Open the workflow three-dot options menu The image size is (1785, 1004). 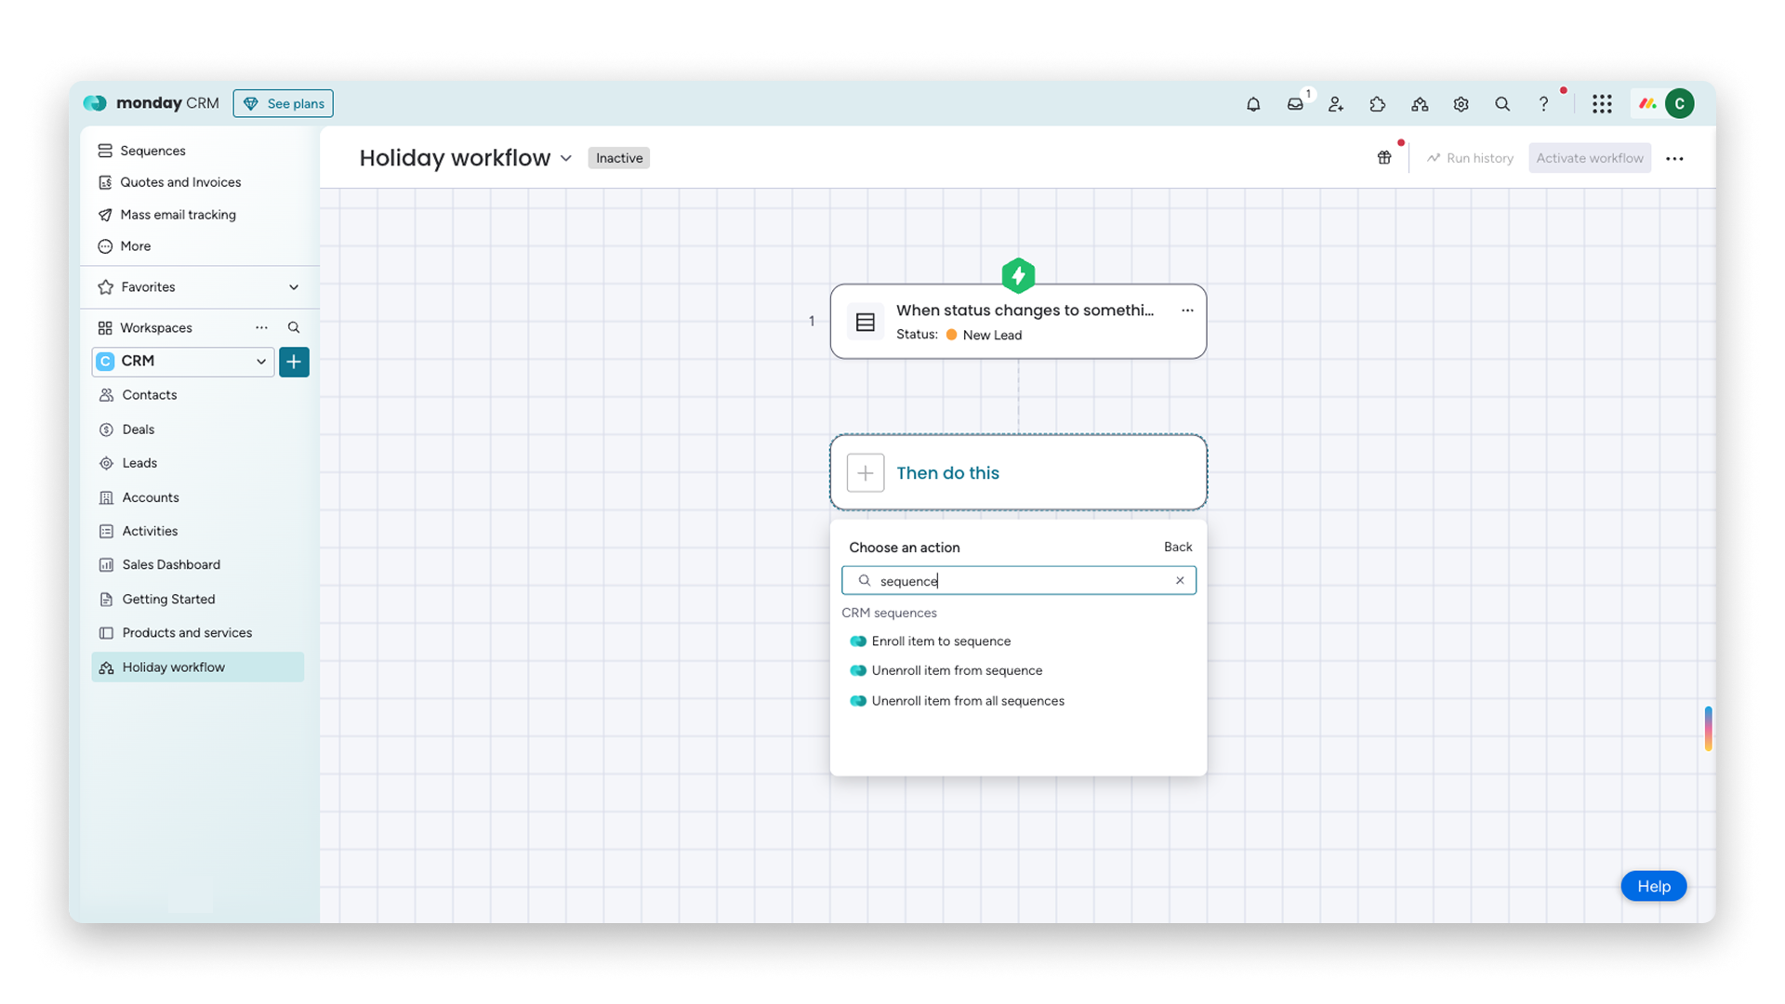click(x=1674, y=159)
